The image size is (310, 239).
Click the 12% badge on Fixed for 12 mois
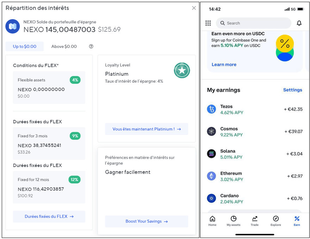(x=74, y=180)
